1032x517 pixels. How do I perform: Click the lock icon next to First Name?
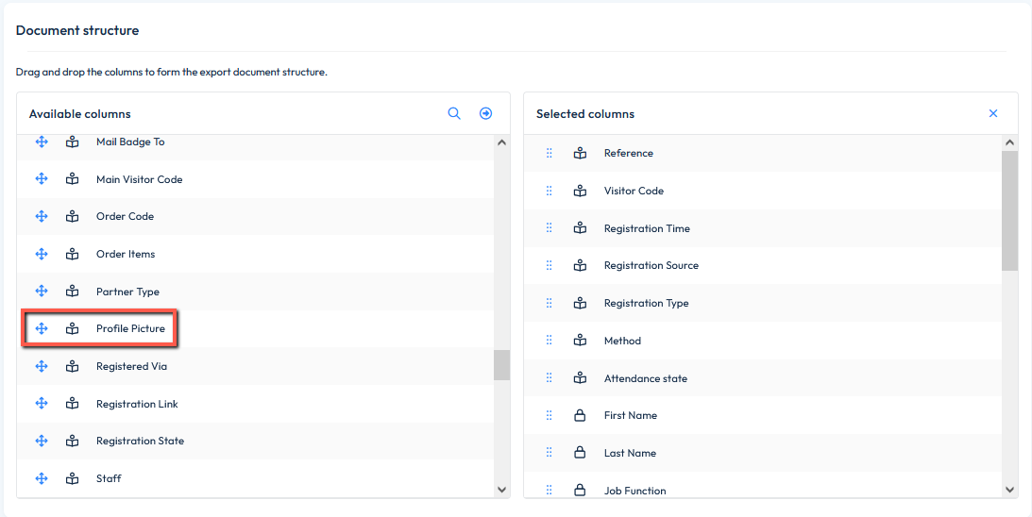coord(580,415)
